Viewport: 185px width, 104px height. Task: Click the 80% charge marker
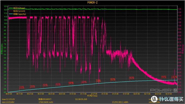(113, 79)
